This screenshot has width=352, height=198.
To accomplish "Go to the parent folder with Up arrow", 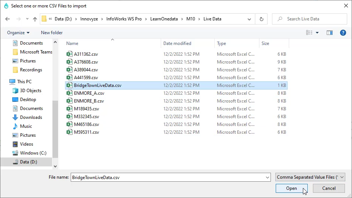I will 35,19.
